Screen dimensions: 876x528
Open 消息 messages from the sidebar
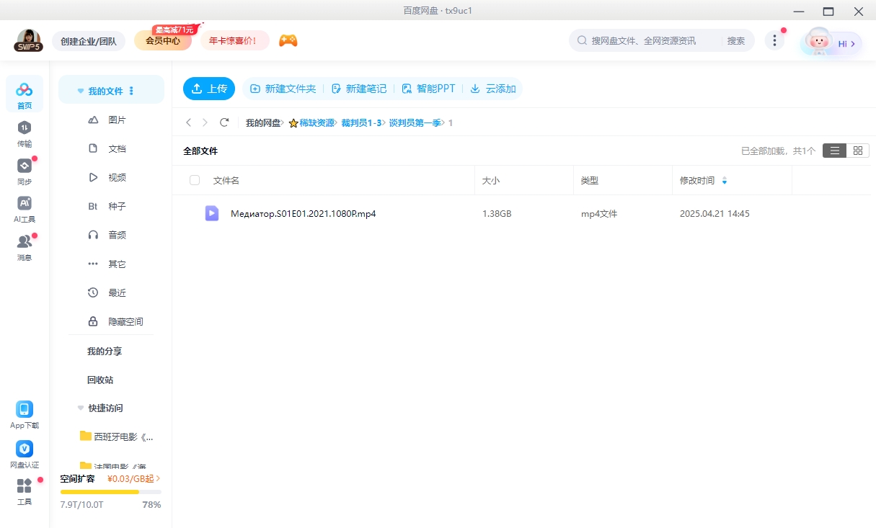coord(25,243)
